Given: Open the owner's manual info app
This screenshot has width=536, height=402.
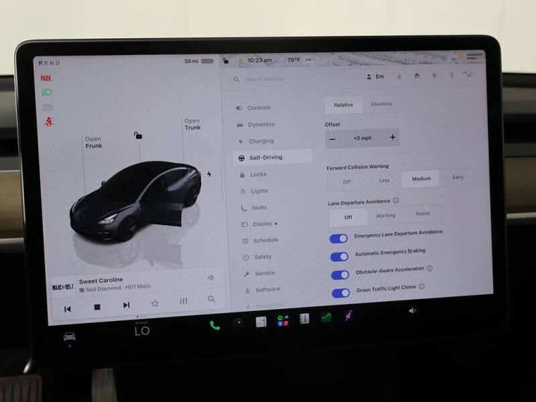Looking at the screenshot, I should (304, 319).
